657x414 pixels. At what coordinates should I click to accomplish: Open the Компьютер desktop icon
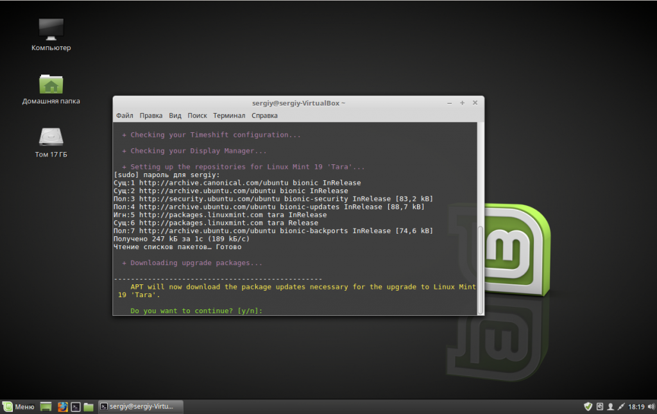tap(51, 30)
